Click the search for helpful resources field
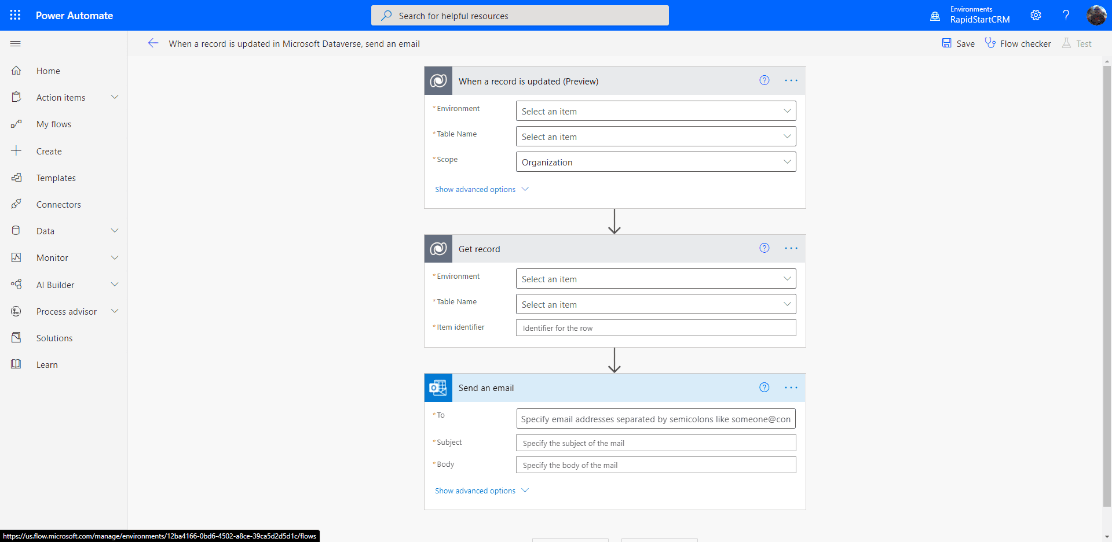The width and height of the screenshot is (1112, 542). [x=520, y=15]
